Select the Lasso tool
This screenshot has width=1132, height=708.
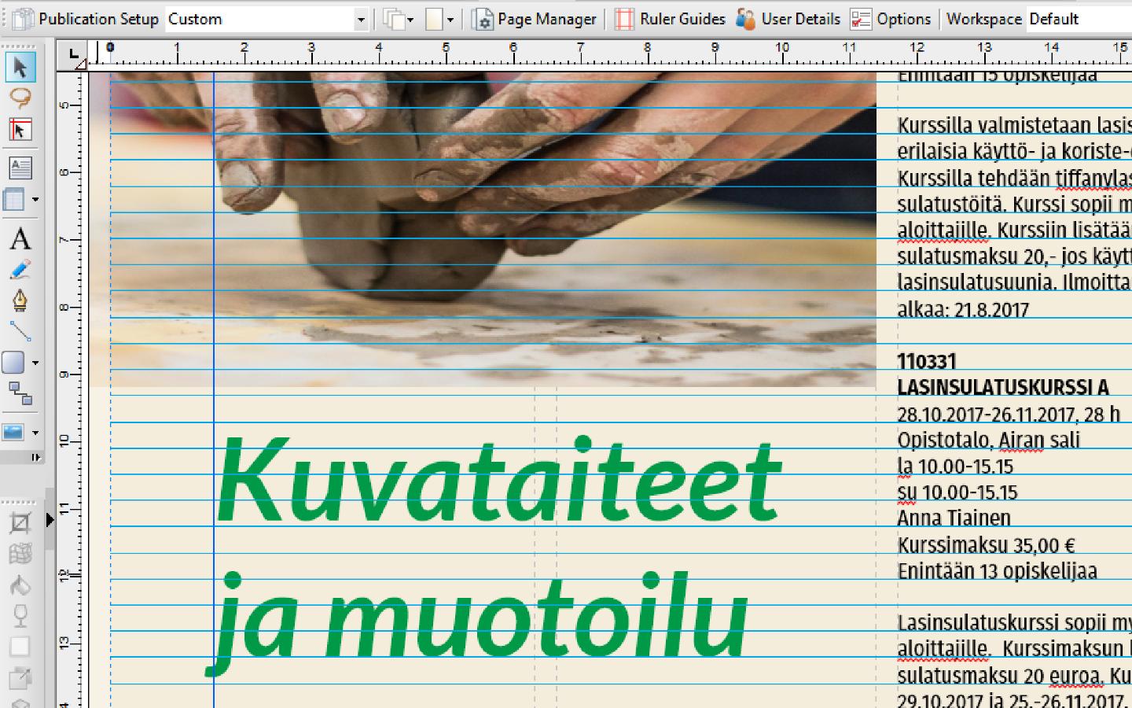[x=20, y=98]
